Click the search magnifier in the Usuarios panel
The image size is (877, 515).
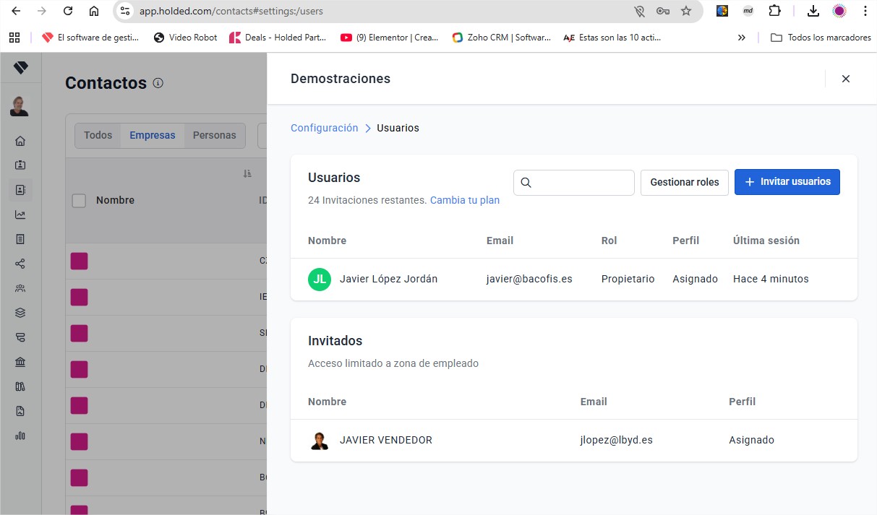click(x=526, y=183)
